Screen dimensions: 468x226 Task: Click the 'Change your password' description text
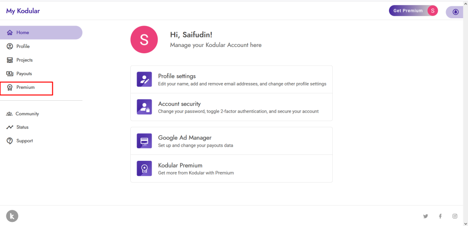coord(239,112)
